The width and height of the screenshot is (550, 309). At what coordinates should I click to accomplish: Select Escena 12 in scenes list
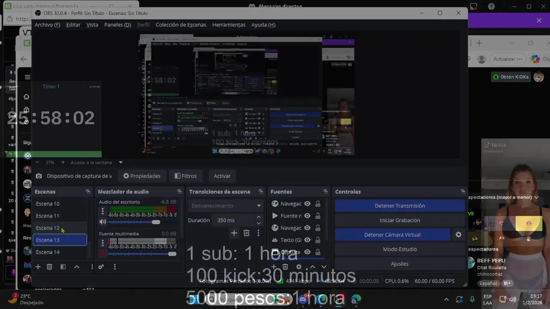click(x=60, y=228)
